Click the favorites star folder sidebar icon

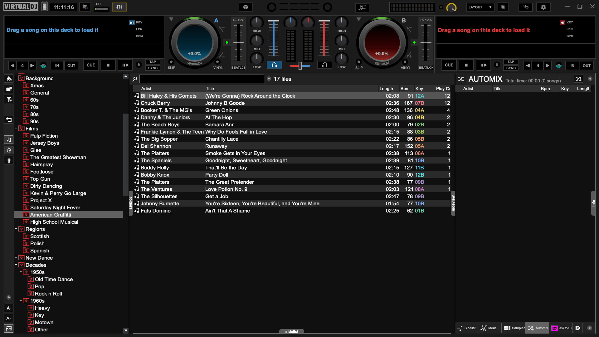pos(9,78)
